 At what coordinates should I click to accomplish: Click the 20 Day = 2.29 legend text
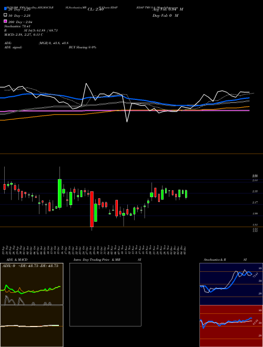[19, 9]
